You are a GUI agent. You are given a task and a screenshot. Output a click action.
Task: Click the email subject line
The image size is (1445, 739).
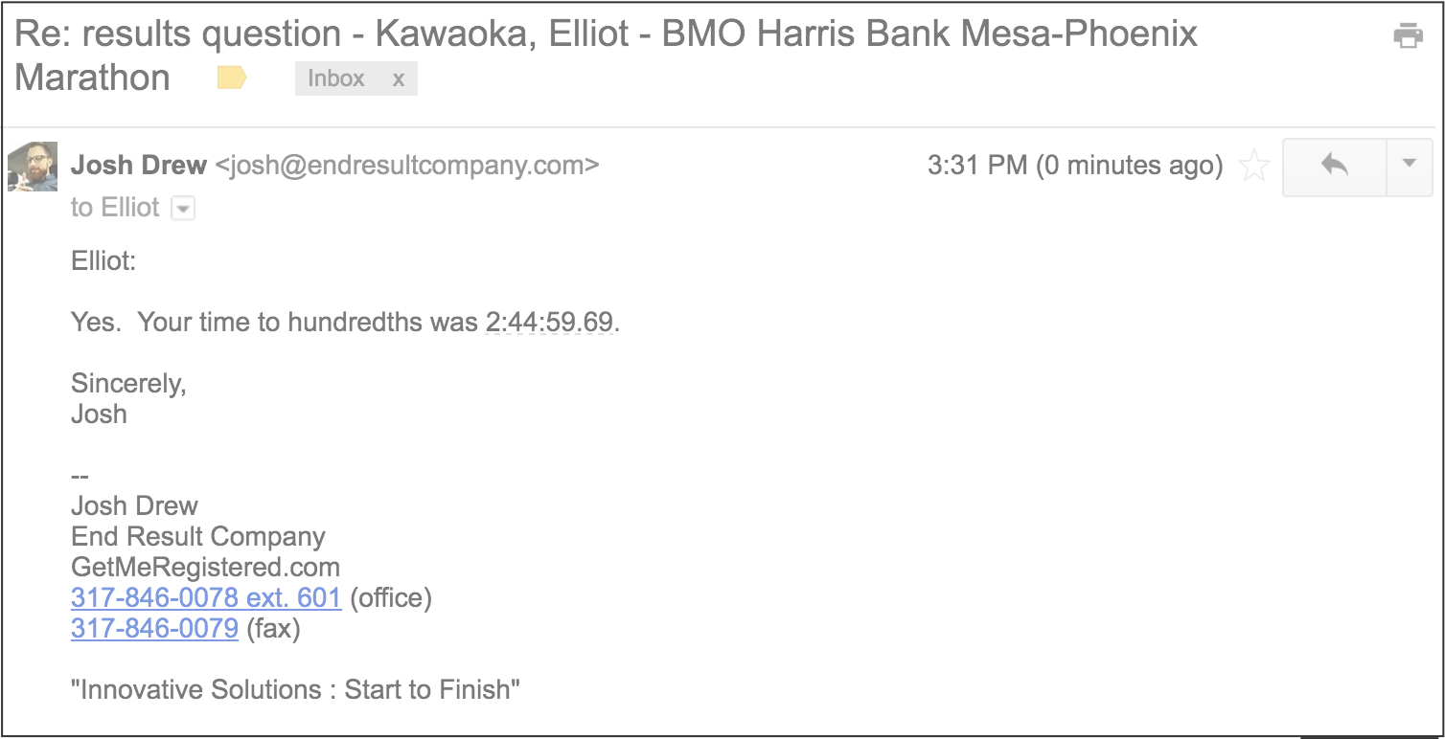click(606, 36)
